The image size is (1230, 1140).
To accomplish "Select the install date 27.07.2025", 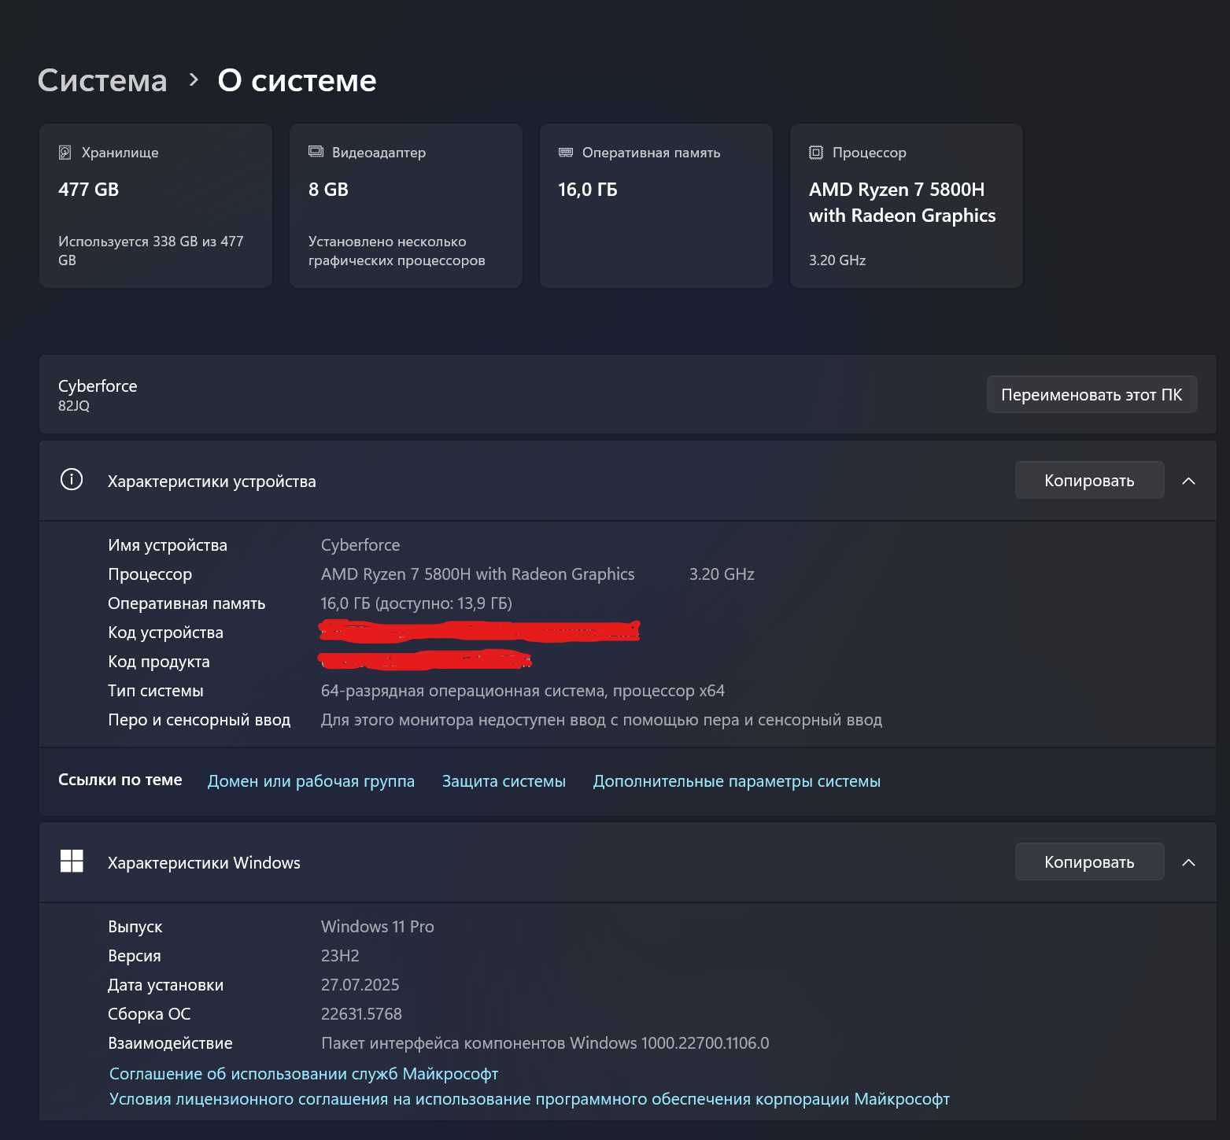I will [360, 985].
